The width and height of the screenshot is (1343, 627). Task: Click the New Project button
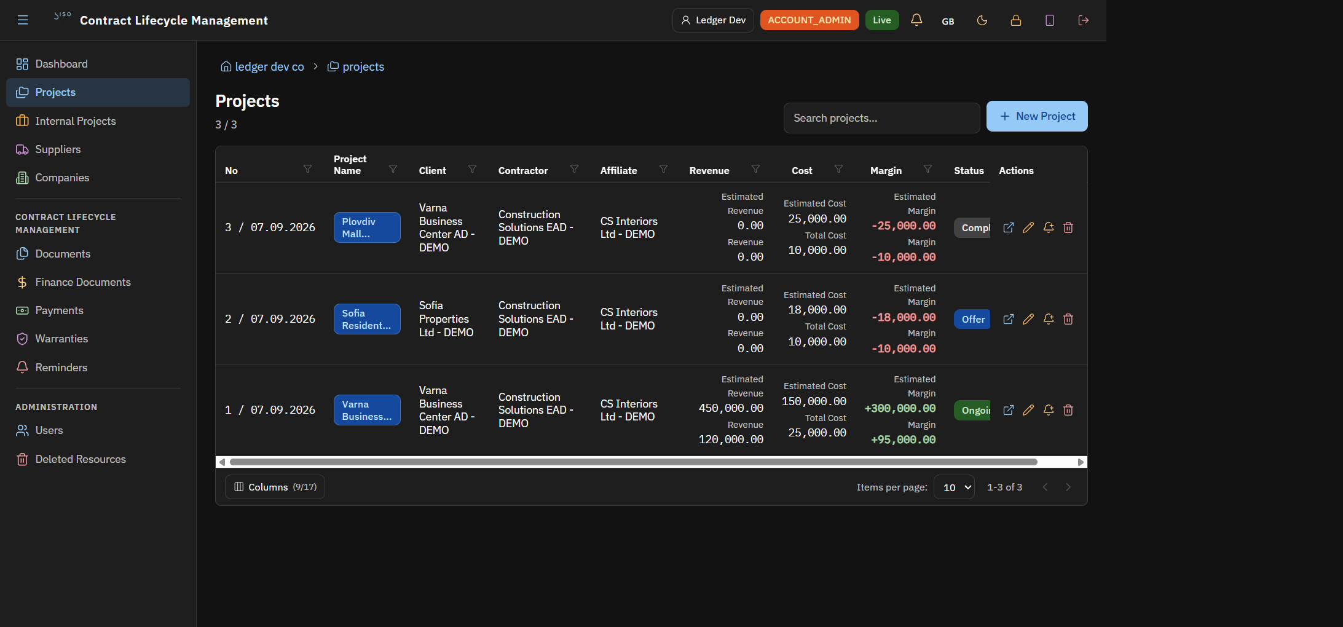pyautogui.click(x=1037, y=116)
